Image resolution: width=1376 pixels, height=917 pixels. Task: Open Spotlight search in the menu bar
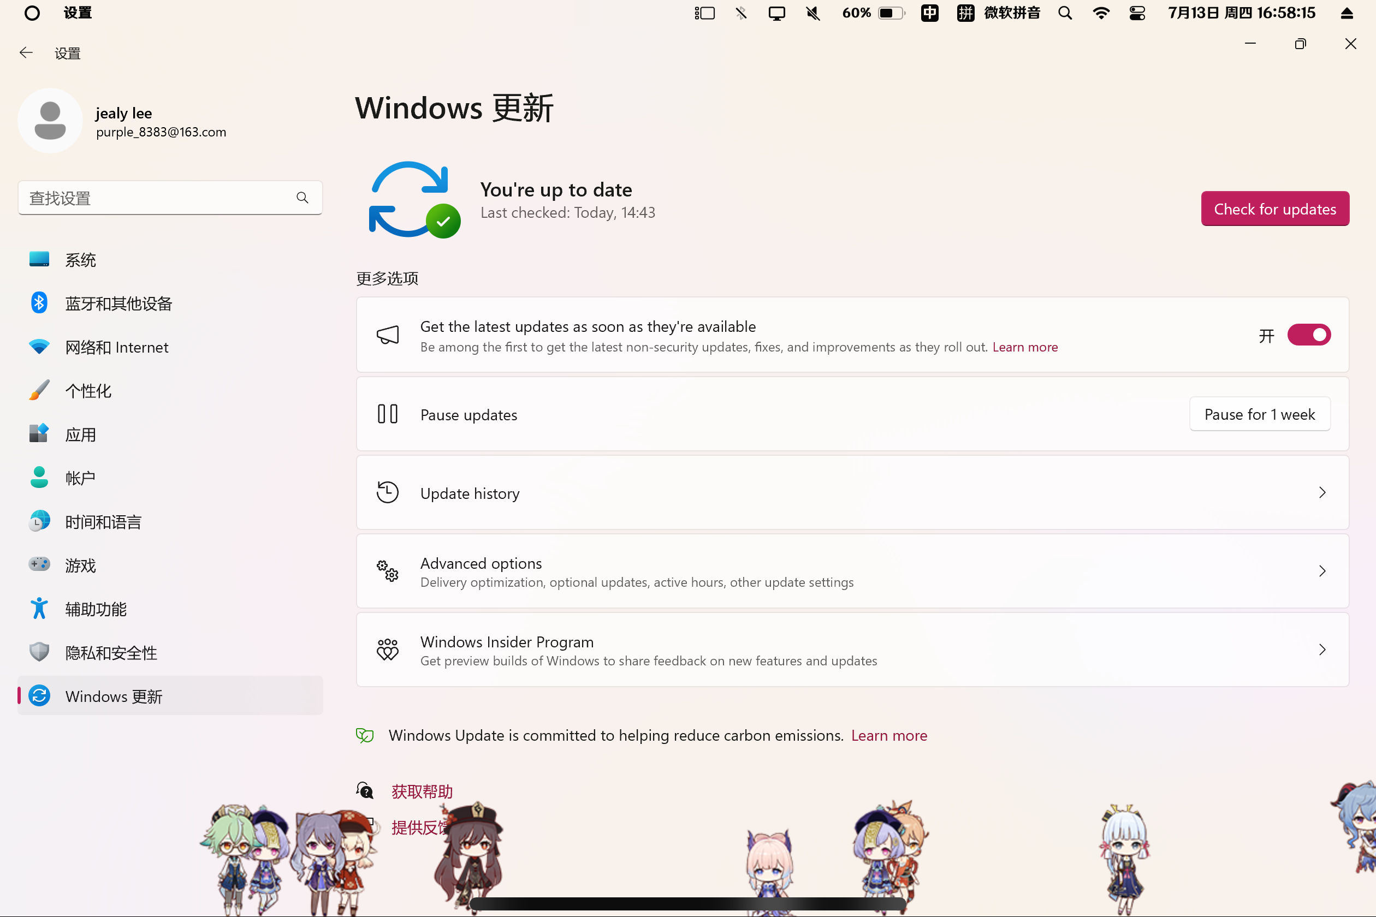click(1065, 13)
